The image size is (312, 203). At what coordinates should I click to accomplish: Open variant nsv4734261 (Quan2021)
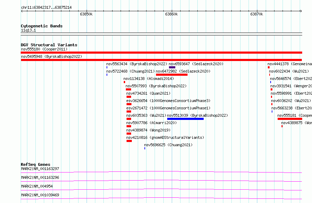(x=148, y=93)
